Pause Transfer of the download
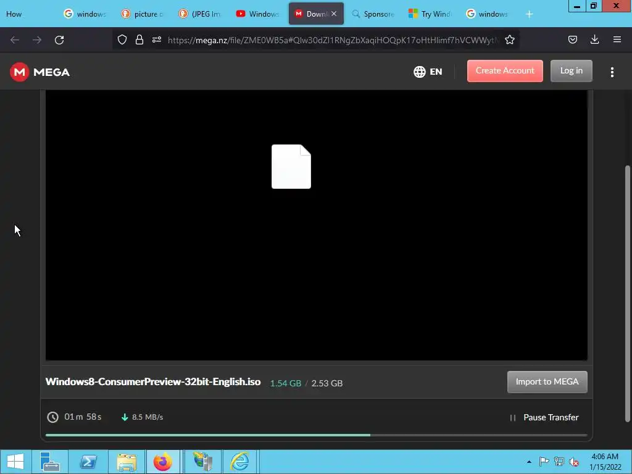632x474 pixels. (x=544, y=418)
